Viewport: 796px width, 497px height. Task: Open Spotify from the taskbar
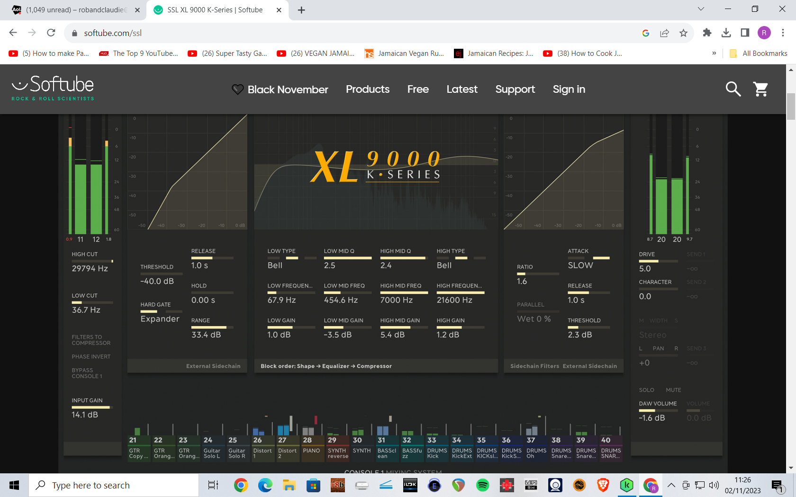[x=482, y=485]
